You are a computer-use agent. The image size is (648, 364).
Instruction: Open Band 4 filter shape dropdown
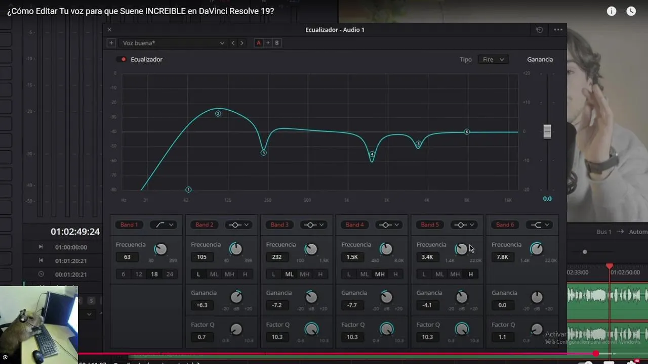tap(389, 224)
